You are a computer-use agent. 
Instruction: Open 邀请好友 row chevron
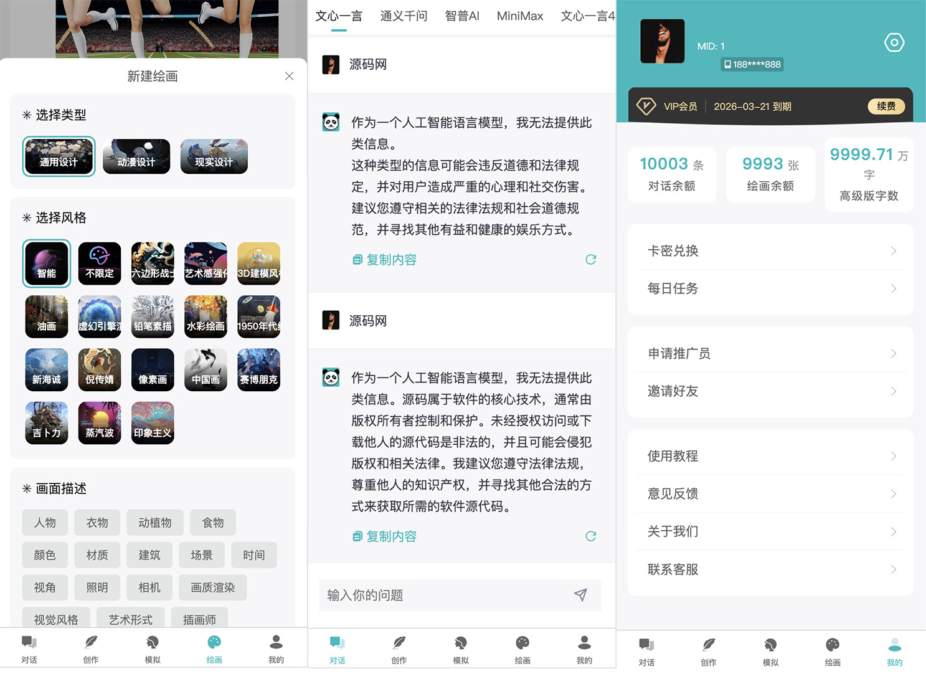tap(894, 391)
